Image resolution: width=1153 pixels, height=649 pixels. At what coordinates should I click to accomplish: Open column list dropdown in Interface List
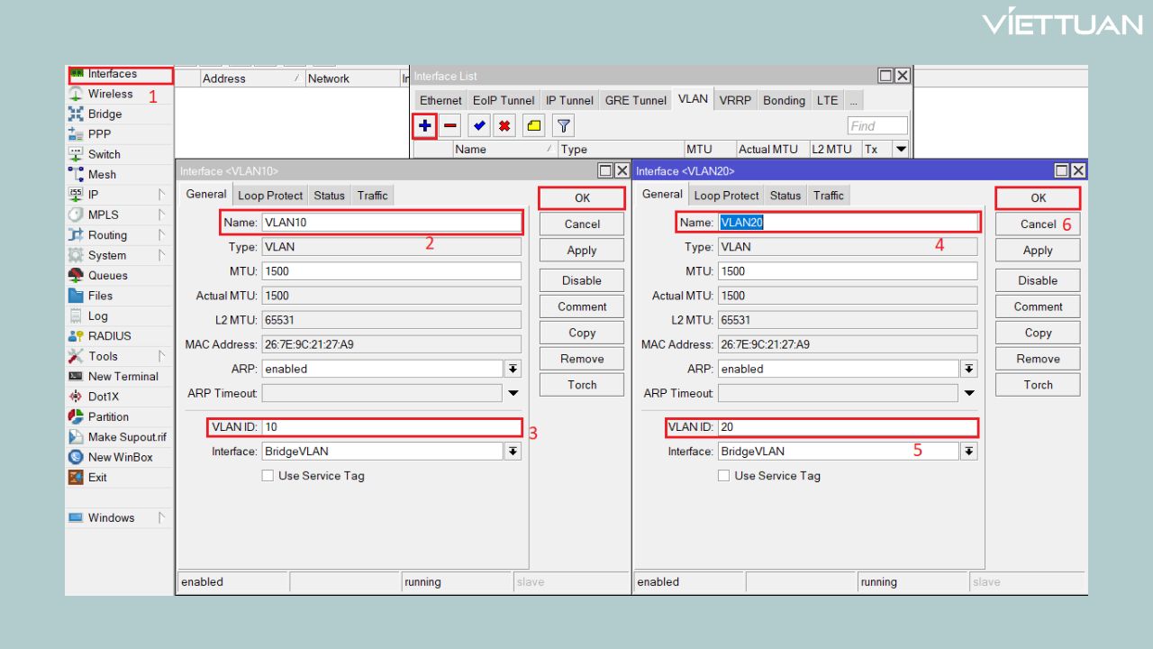pyautogui.click(x=899, y=150)
